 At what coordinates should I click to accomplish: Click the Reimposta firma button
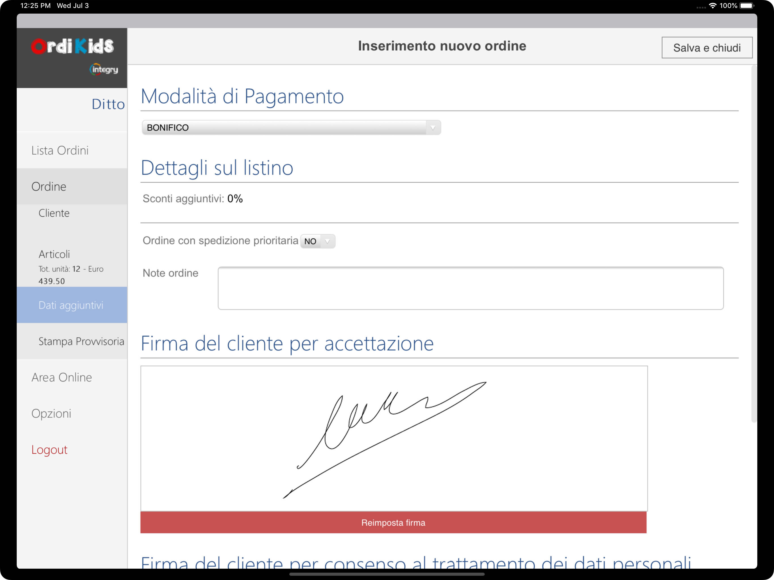pos(393,523)
